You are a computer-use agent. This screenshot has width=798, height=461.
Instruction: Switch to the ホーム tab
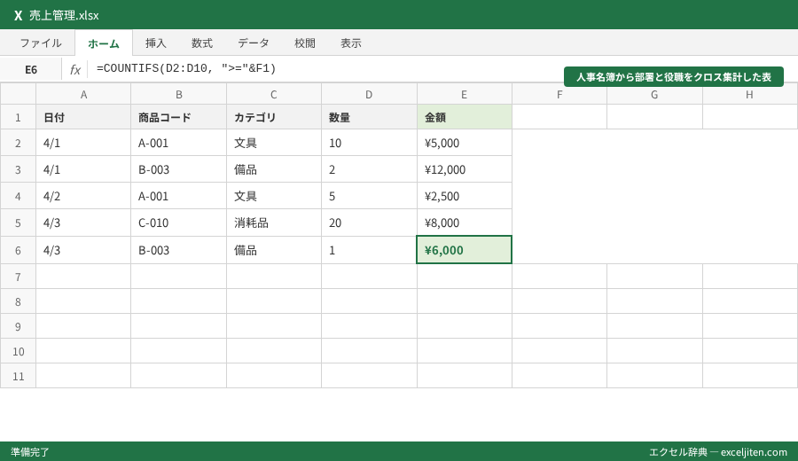pyautogui.click(x=104, y=43)
